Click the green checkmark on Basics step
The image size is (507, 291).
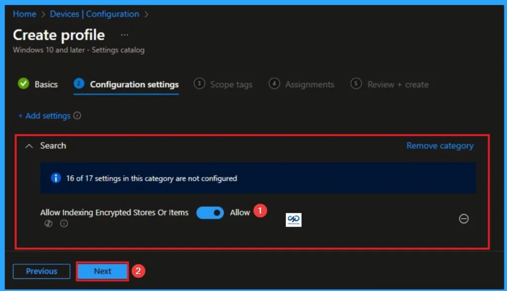point(23,84)
